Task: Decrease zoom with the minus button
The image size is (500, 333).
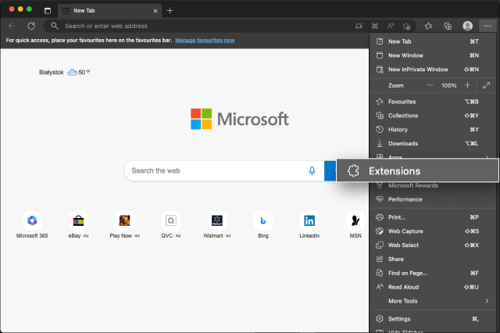Action: [429, 84]
